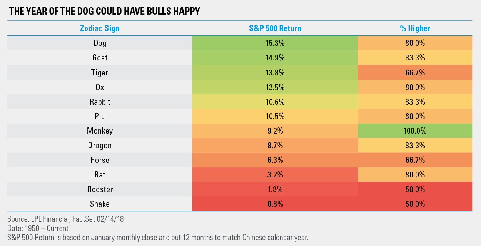Click the Snake row label
Image resolution: width=481 pixels, height=246 pixels.
(100, 204)
